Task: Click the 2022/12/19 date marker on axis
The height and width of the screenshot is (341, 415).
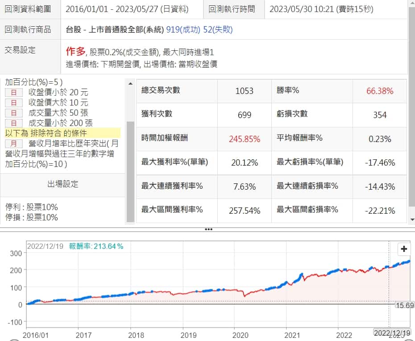Action: (x=391, y=332)
